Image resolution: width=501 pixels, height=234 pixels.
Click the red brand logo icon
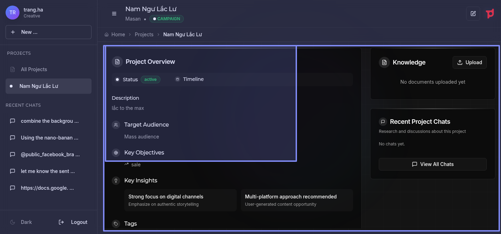click(490, 14)
